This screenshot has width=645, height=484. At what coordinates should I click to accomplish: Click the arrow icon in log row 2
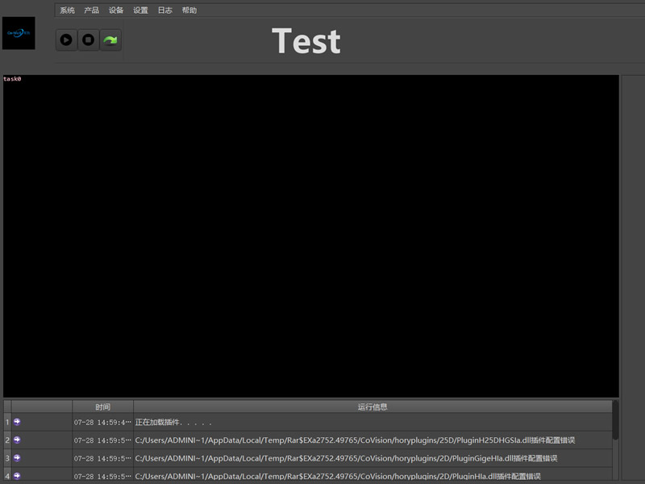point(18,440)
